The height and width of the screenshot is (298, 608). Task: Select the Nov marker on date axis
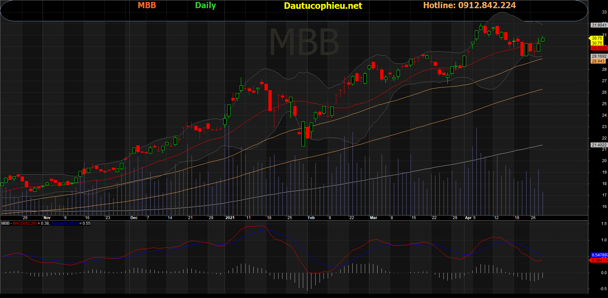47,218
